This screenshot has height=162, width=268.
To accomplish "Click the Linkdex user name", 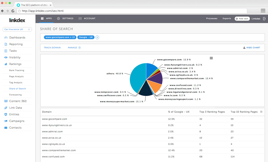I will [256, 19].
